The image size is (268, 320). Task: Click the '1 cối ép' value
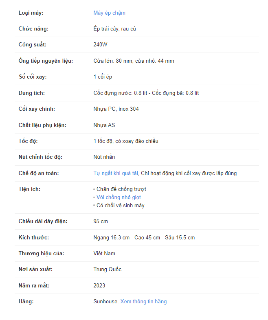(x=103, y=77)
